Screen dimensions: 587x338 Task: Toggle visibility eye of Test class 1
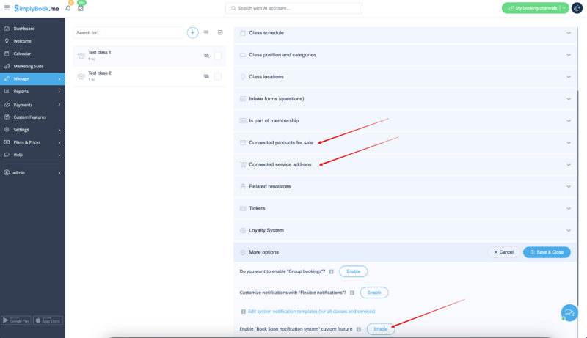click(206, 56)
